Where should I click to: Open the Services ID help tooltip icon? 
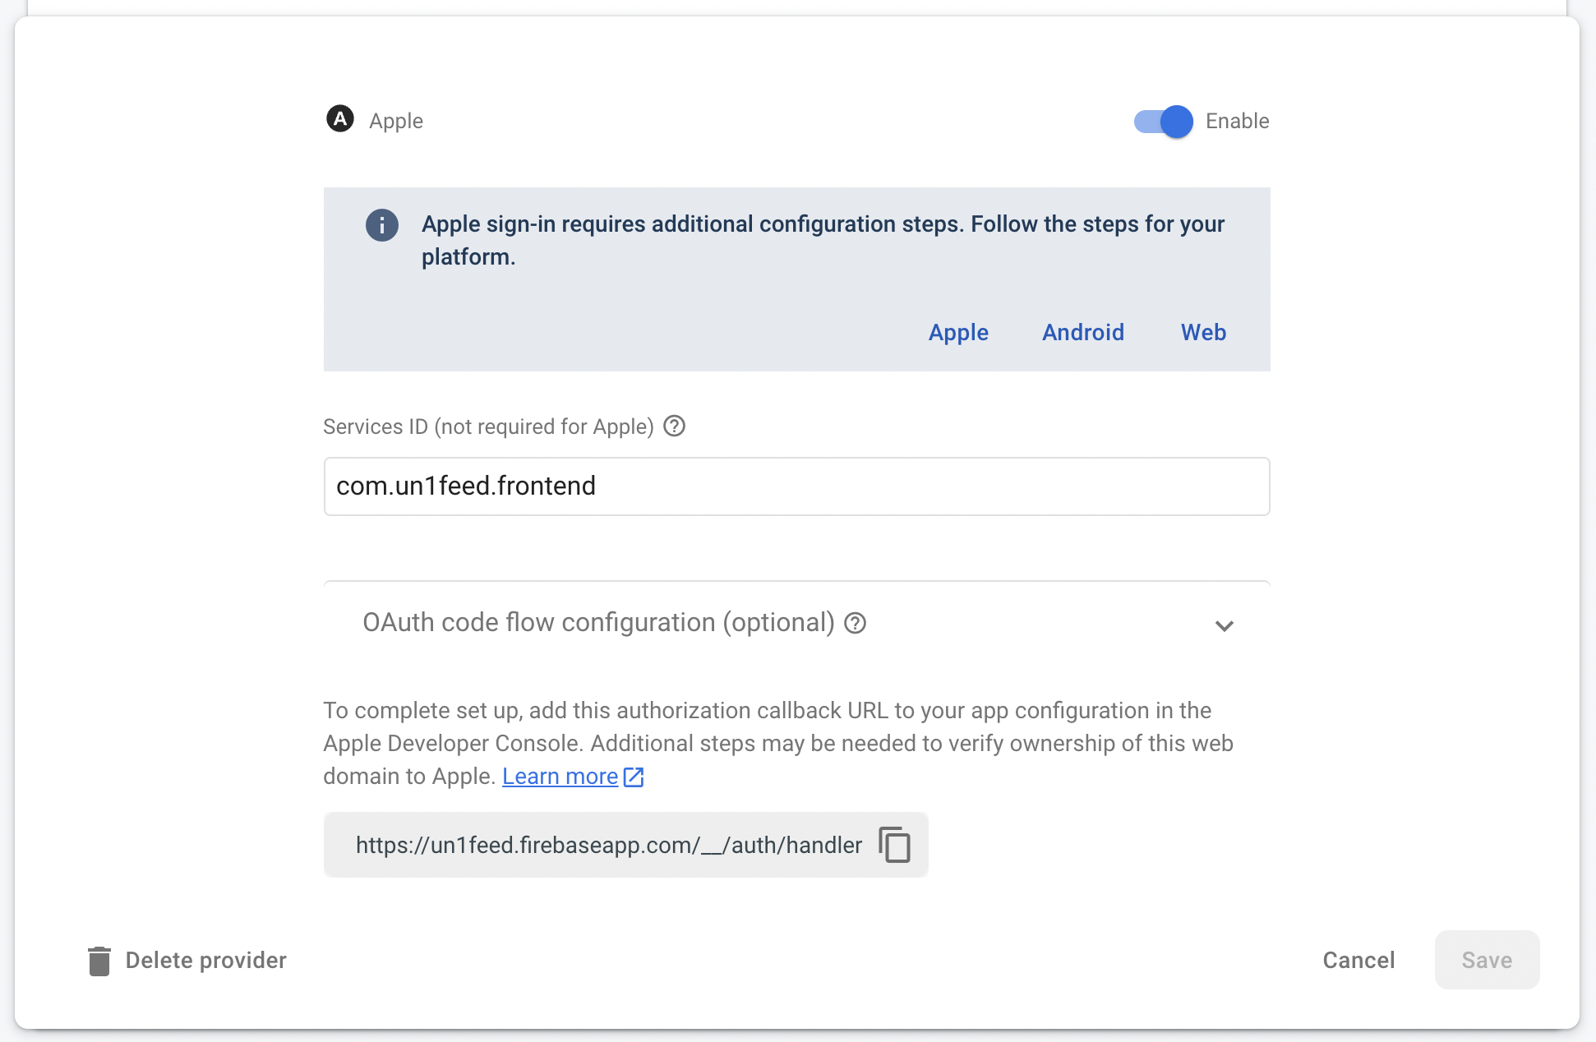pos(674,426)
